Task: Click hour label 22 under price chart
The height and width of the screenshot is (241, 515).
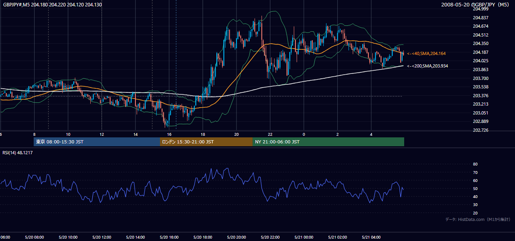Action: pos(270,134)
